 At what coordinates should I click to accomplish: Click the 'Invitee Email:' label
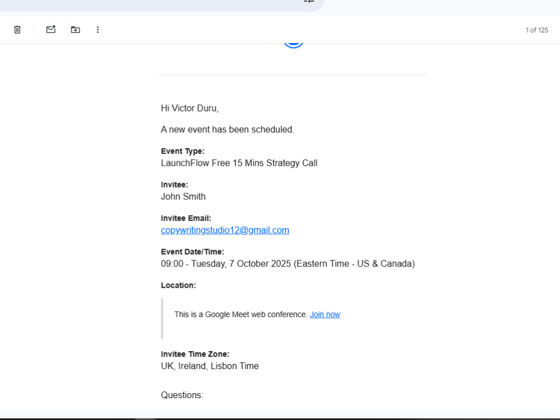point(186,218)
